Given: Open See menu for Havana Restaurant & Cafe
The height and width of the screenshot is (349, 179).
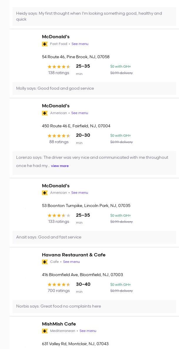Looking at the screenshot, I should [71, 262].
